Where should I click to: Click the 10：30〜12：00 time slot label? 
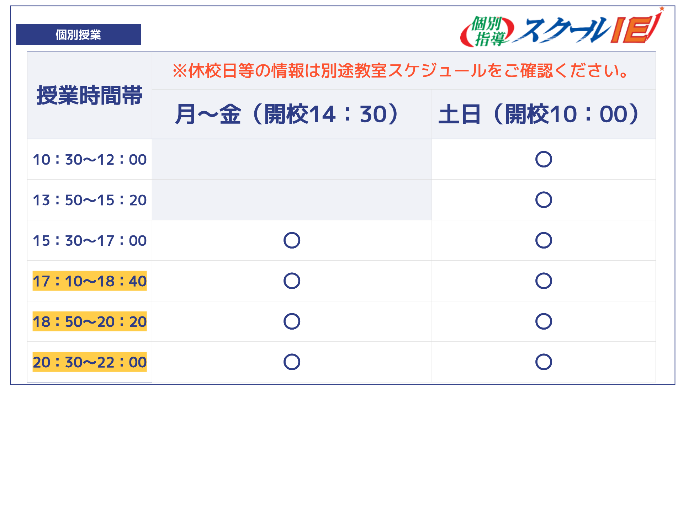[x=90, y=159]
